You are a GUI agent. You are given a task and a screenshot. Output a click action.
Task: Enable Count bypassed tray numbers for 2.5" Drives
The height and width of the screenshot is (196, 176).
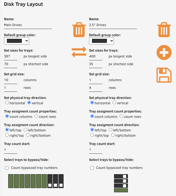coord(92,168)
